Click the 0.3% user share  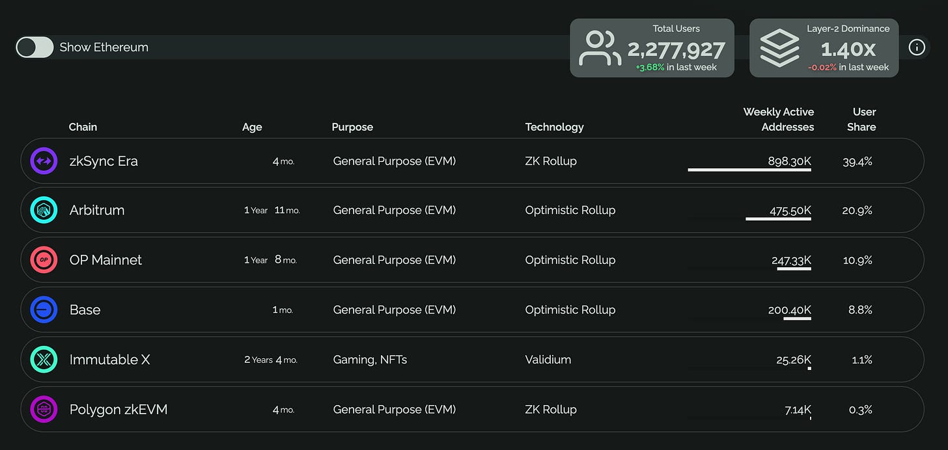click(x=860, y=410)
